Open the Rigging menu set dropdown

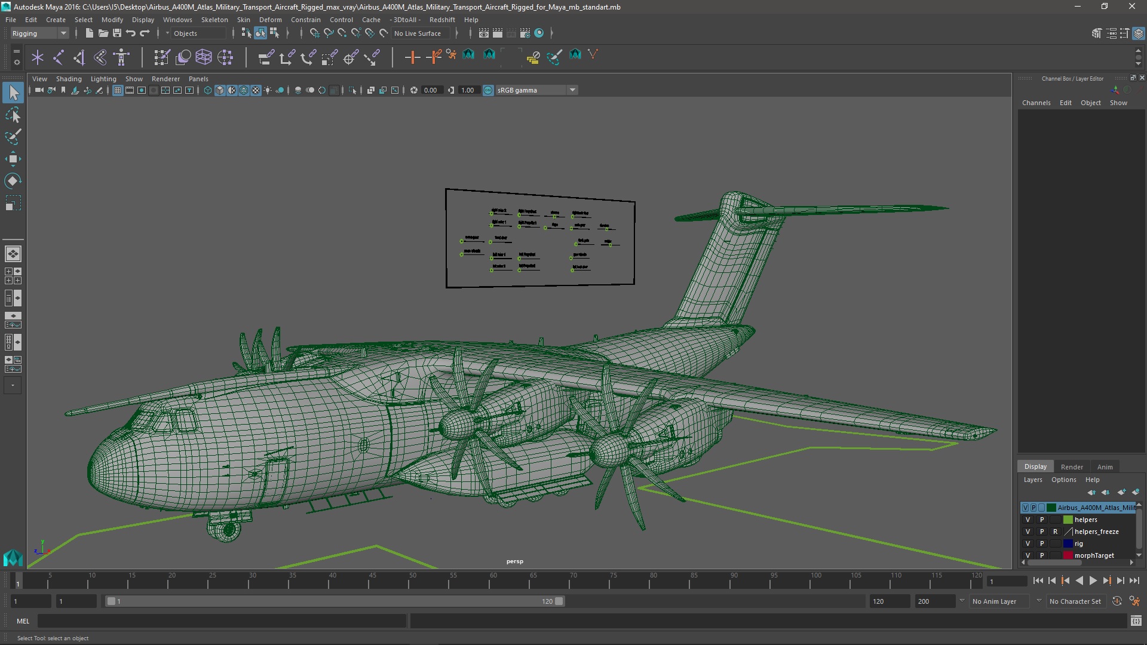[39, 33]
